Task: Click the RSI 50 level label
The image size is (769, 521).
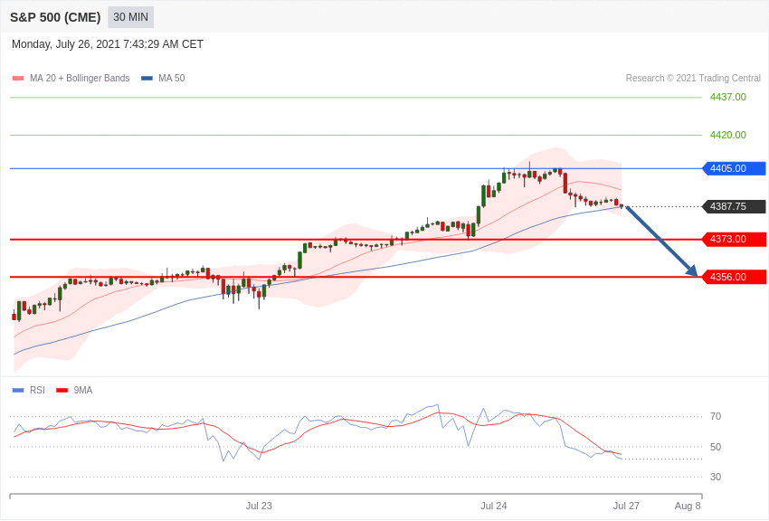Action: click(716, 447)
